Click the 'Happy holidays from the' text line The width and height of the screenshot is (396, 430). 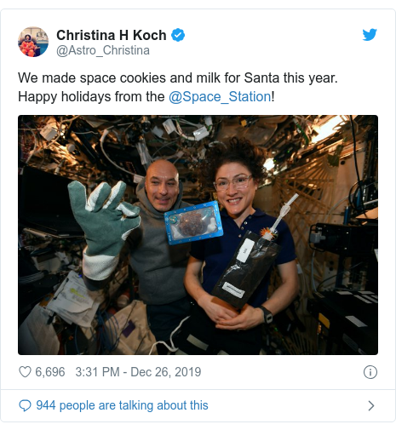pyautogui.click(x=91, y=96)
